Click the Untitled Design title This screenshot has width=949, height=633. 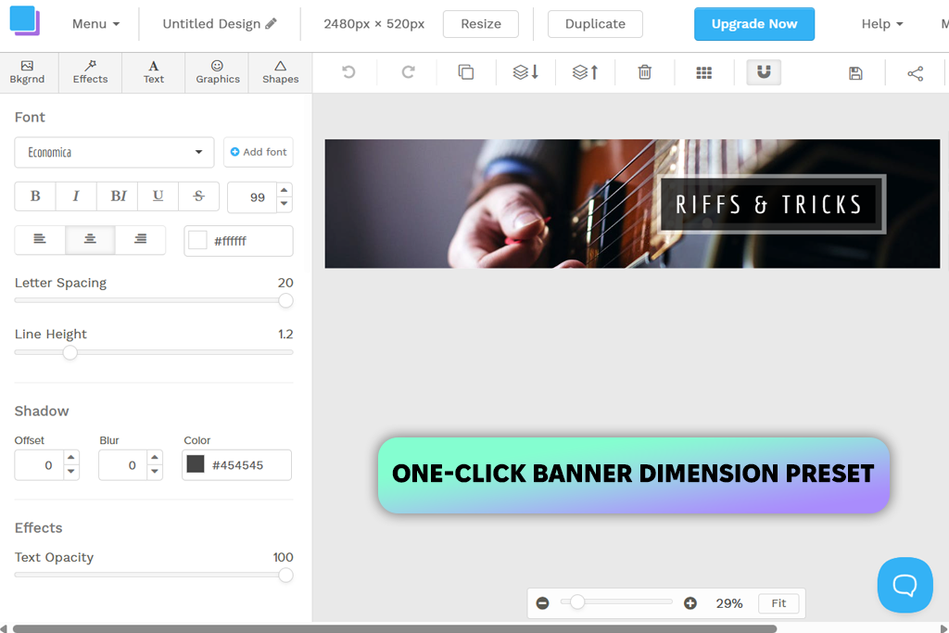[211, 23]
